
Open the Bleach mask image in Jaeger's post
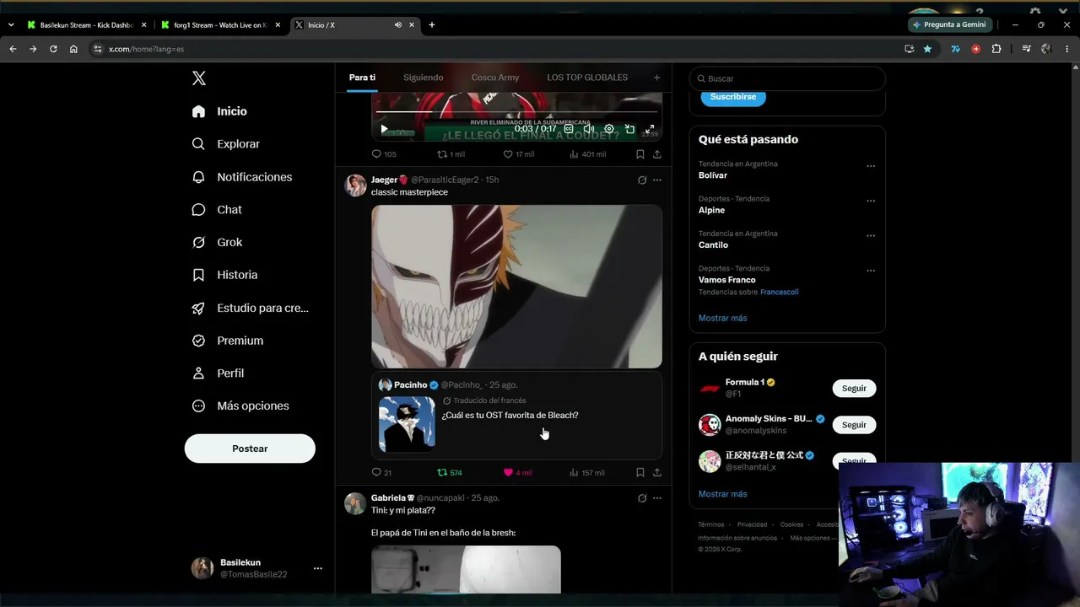[x=516, y=287]
